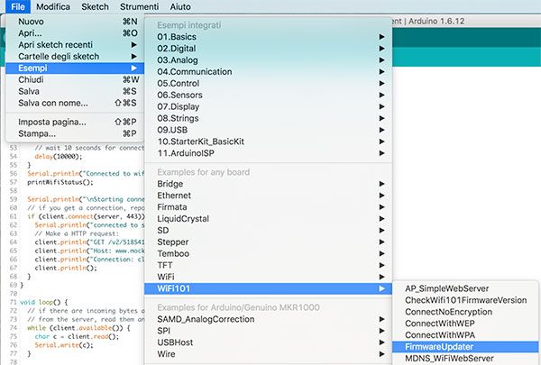The height and width of the screenshot is (365, 541).
Task: Select Nuovo from the File menu
Action: click(32, 21)
